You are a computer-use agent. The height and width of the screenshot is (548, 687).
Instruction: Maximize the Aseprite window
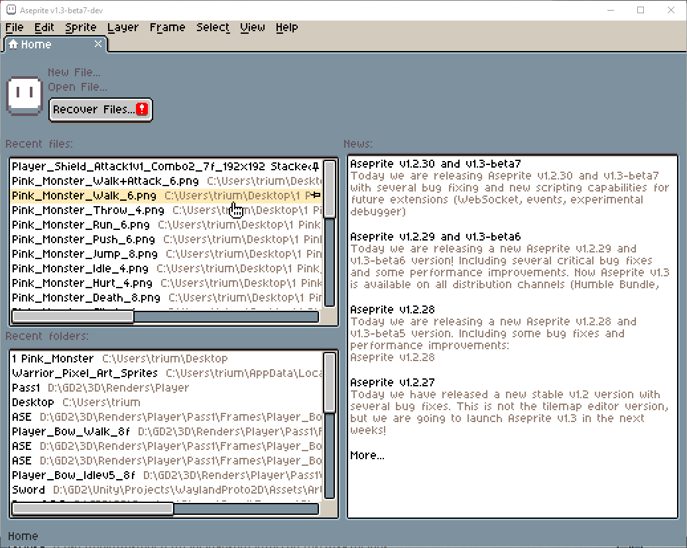click(641, 10)
